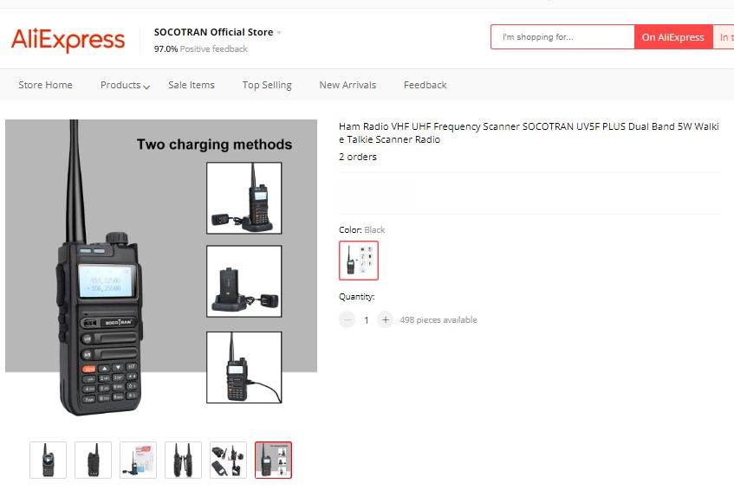
Task: Select the fourth gallery thumbnail of two radios
Action: click(x=183, y=460)
